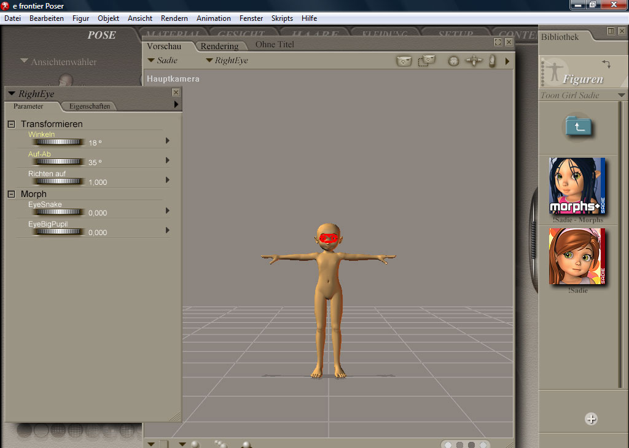Go up one folder in the library
The height and width of the screenshot is (448, 629).
pos(579,126)
